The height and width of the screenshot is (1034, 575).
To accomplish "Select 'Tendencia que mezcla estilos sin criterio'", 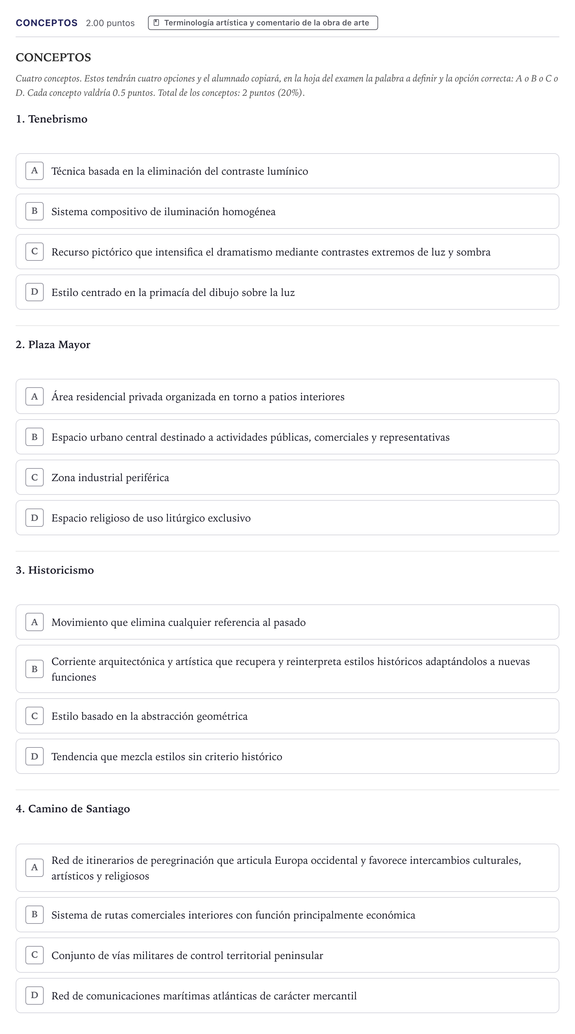I will click(x=287, y=756).
